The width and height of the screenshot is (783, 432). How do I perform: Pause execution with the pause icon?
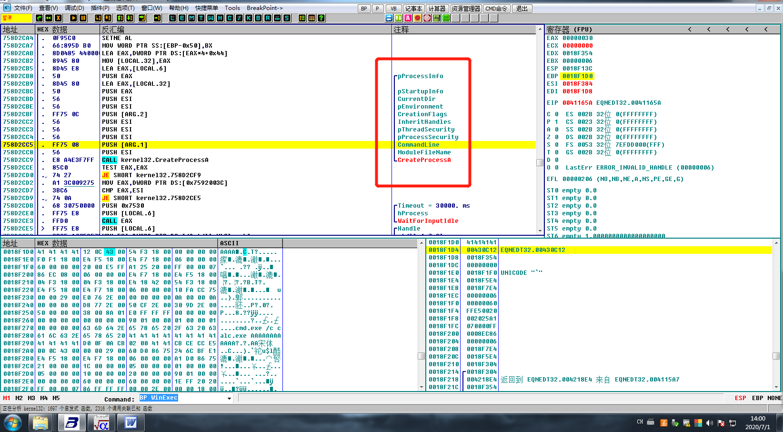83,18
